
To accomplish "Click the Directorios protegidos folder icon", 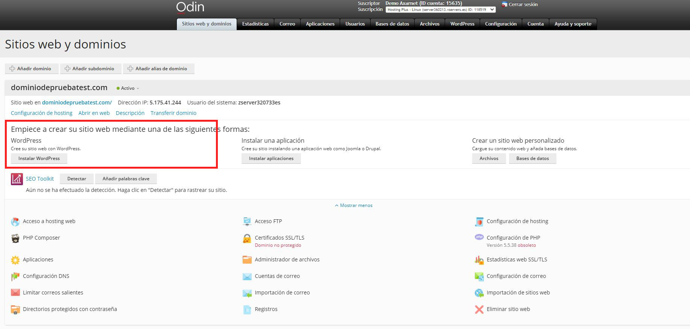I will click(15, 309).
